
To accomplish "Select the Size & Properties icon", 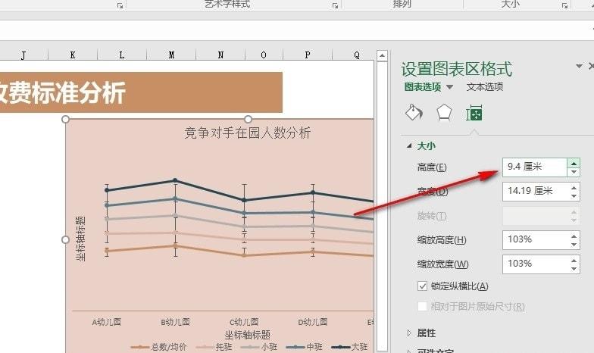I will pyautogui.click(x=474, y=113).
